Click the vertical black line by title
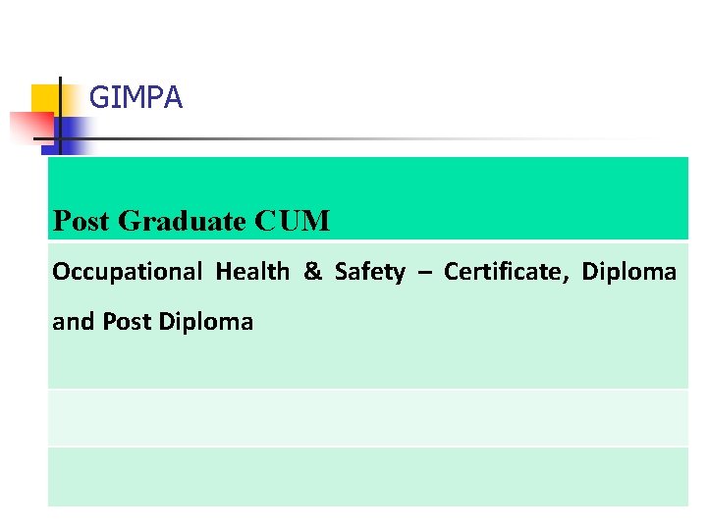Screen dimensions: 707x530 coord(60,116)
